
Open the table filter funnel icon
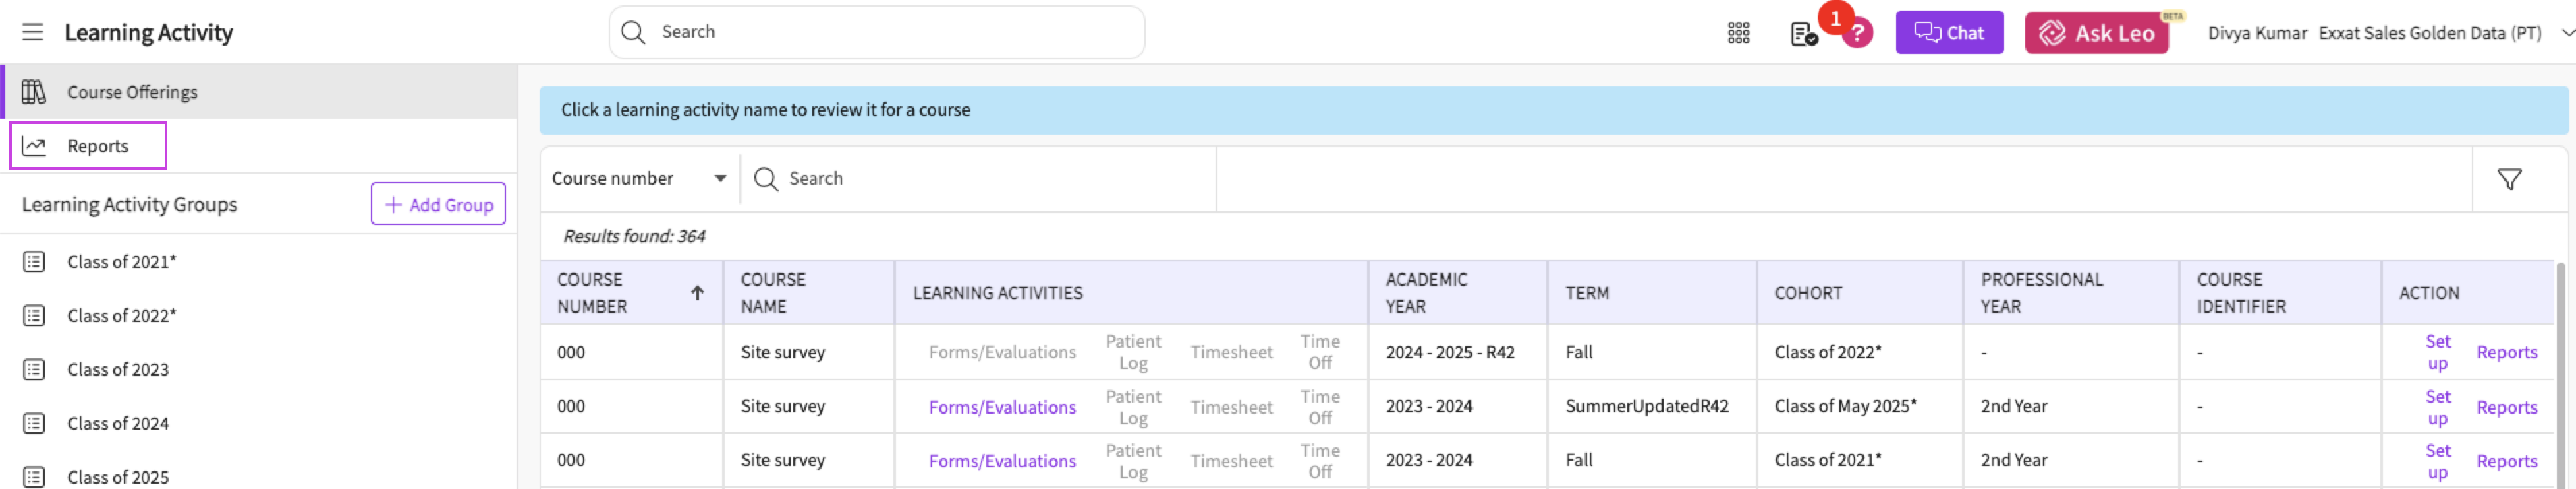[2508, 180]
